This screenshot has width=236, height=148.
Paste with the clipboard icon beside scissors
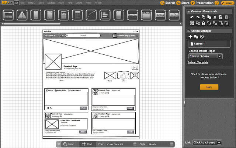[221, 17]
